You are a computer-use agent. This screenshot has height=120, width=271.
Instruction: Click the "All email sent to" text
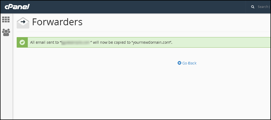coord(44,42)
